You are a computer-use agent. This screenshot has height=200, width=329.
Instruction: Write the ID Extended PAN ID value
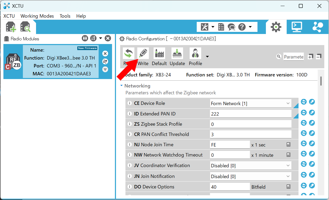tap(312, 113)
